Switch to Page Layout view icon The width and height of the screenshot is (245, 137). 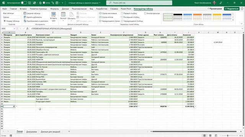click(x=210, y=135)
